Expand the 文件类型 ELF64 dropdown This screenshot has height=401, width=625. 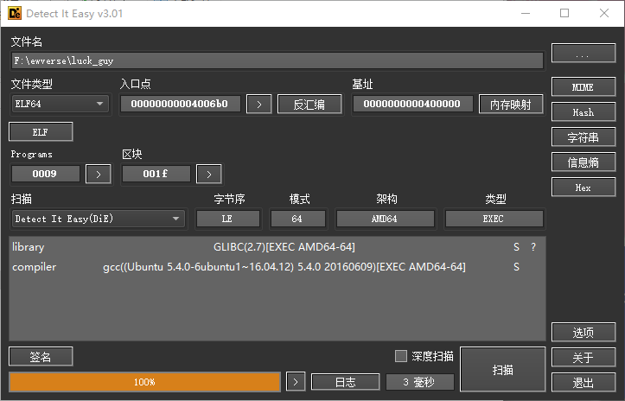61,104
